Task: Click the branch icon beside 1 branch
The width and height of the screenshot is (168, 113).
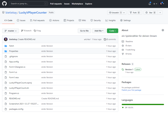Action: coord(22,31)
